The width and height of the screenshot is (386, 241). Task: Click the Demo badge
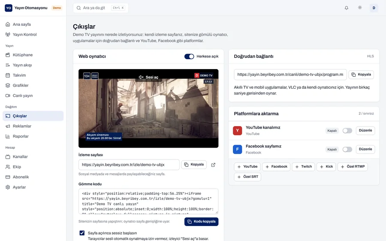(x=57, y=8)
